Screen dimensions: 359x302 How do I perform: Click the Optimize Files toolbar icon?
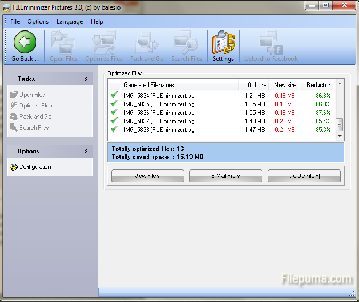(x=103, y=43)
